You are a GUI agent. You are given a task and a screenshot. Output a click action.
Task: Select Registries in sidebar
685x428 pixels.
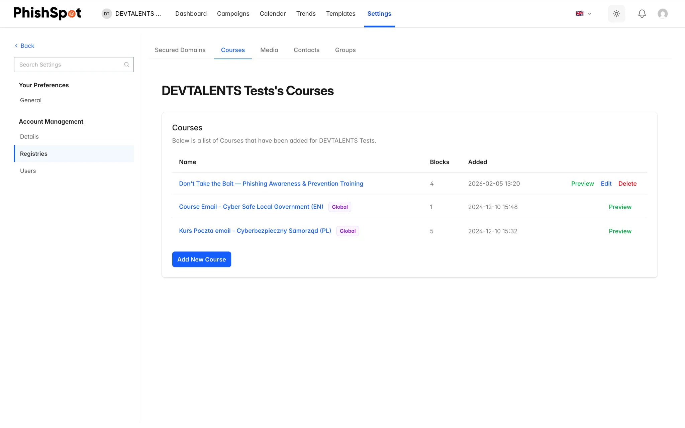click(74, 154)
